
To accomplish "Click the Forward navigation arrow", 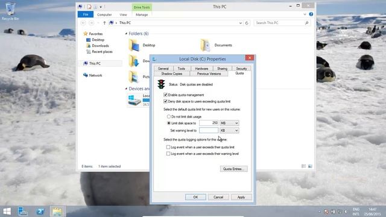I will pyautogui.click(x=91, y=23).
